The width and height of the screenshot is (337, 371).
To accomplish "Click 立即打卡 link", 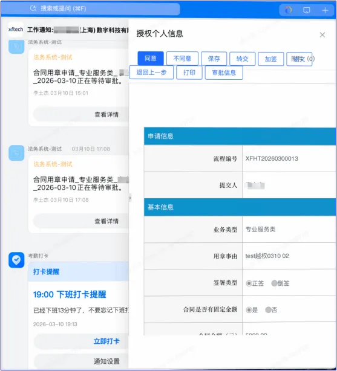I will click(x=106, y=341).
